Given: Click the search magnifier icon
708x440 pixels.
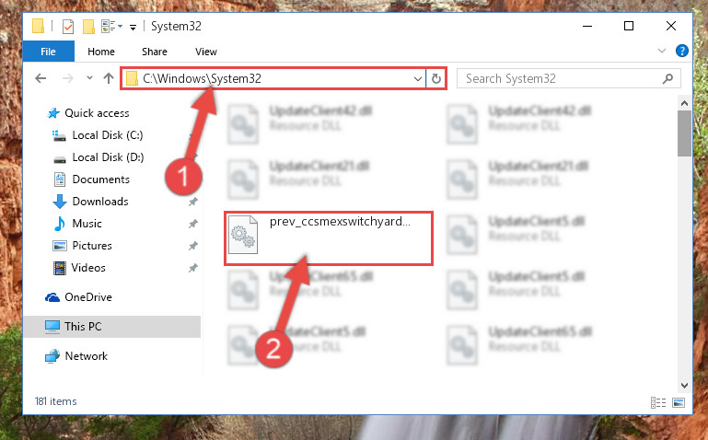Looking at the screenshot, I should tap(667, 79).
